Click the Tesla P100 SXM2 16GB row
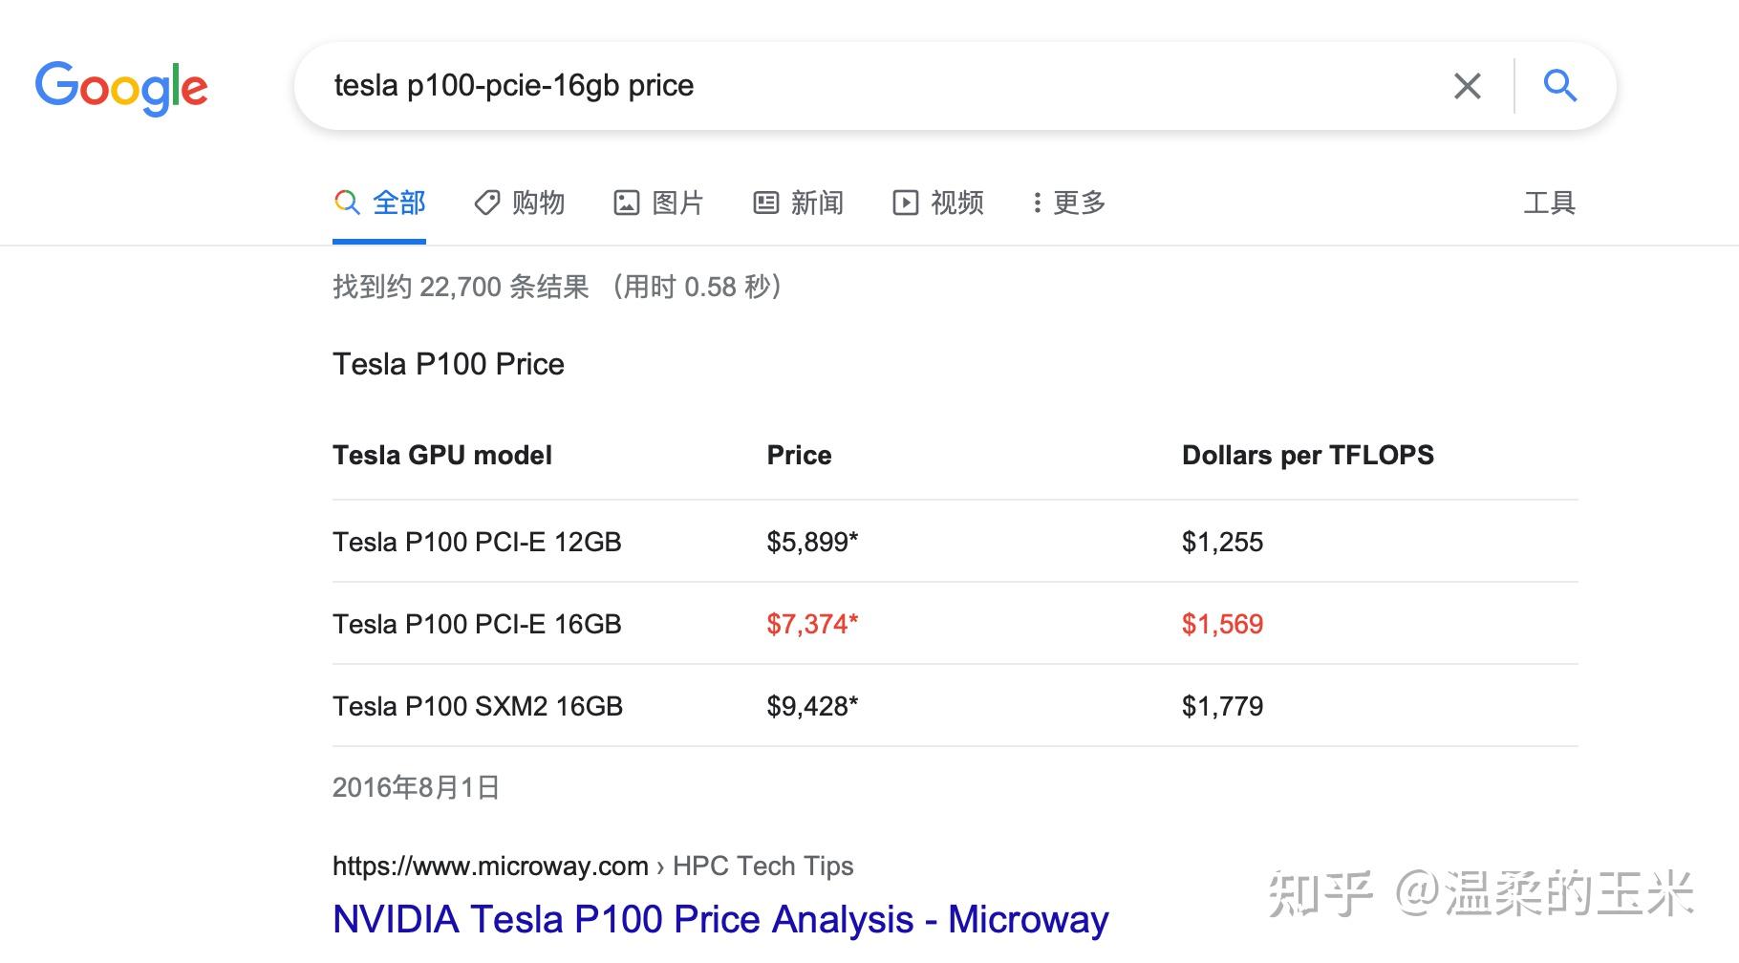 (x=478, y=706)
